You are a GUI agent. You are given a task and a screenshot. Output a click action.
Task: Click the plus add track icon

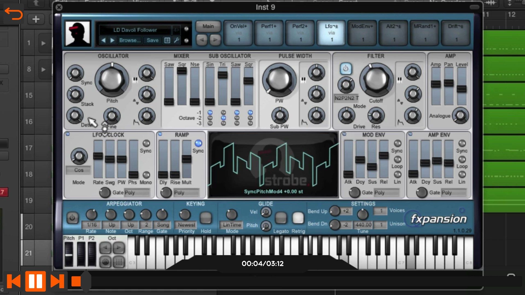[36, 19]
